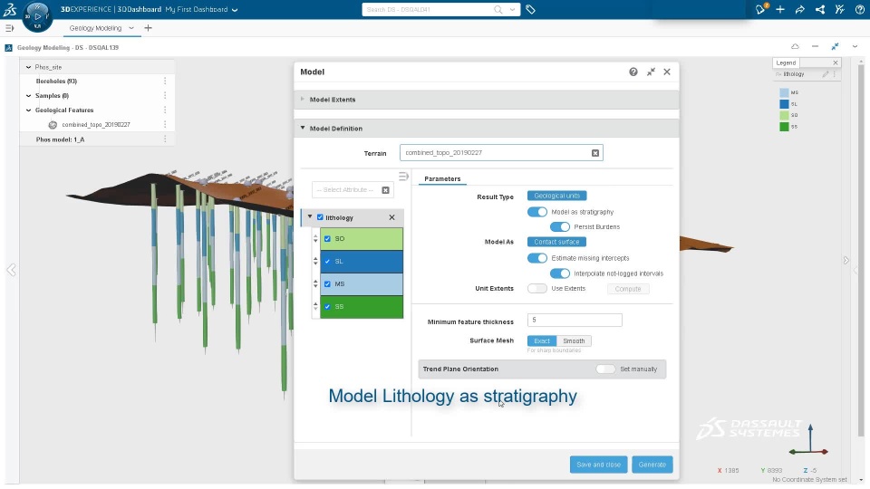Choose Geological units result type
The width and height of the screenshot is (870, 489).
(556, 196)
